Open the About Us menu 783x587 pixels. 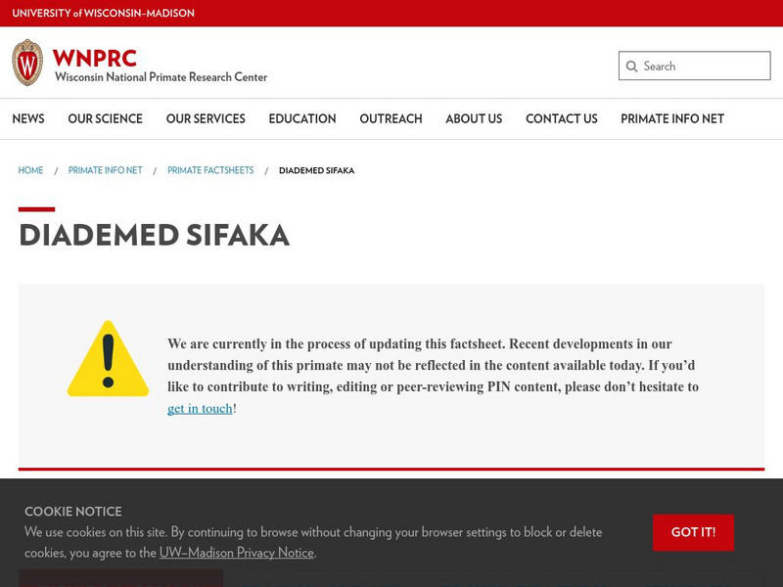[474, 118]
